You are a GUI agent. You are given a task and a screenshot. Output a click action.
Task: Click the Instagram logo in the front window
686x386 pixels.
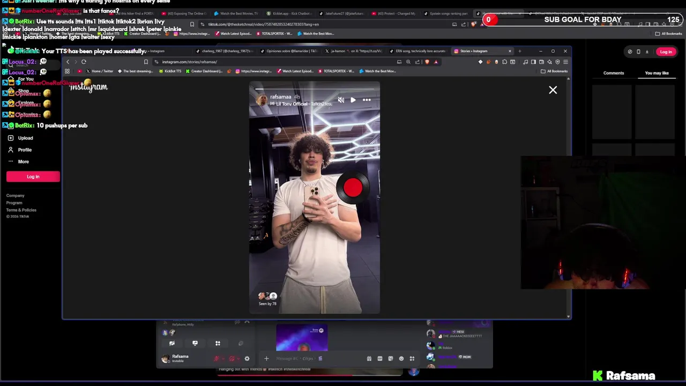pyautogui.click(x=89, y=87)
